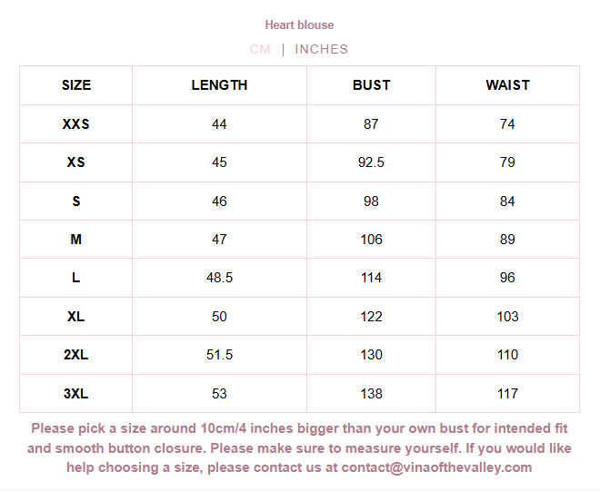The image size is (600, 491).
Task: Click the 106 bust value for M
Action: [x=371, y=240]
